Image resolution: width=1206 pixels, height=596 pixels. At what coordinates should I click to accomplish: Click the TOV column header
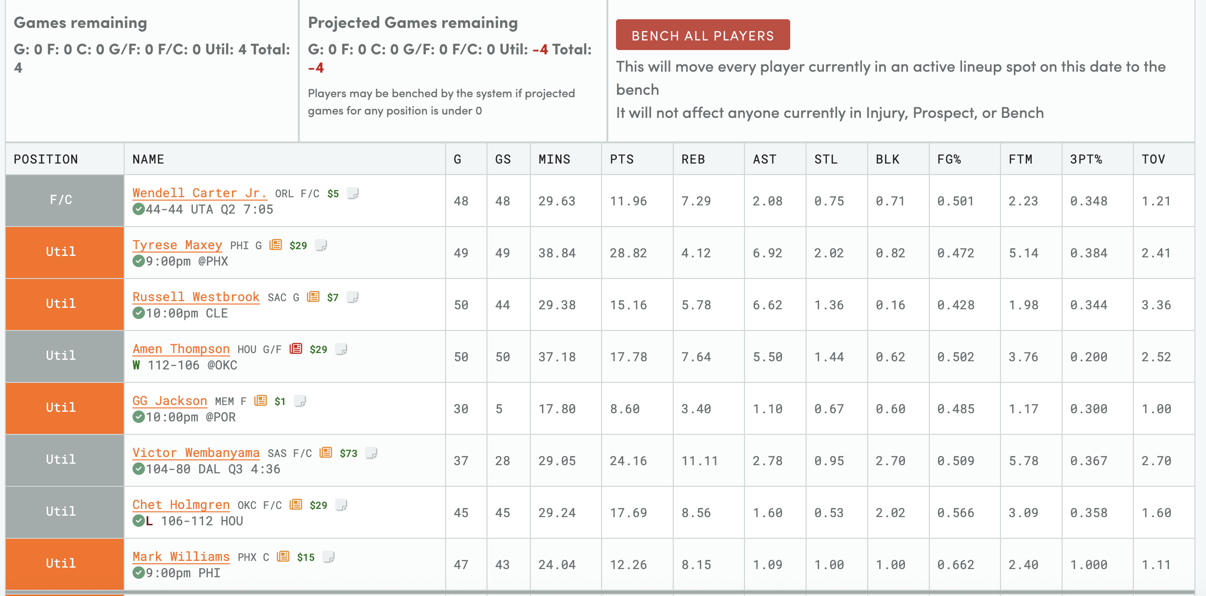pyautogui.click(x=1153, y=159)
